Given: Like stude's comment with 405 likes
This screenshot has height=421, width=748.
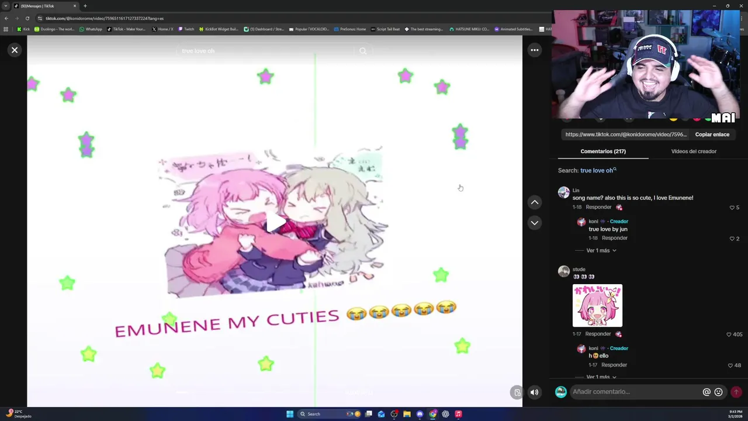Looking at the screenshot, I should [x=729, y=334].
